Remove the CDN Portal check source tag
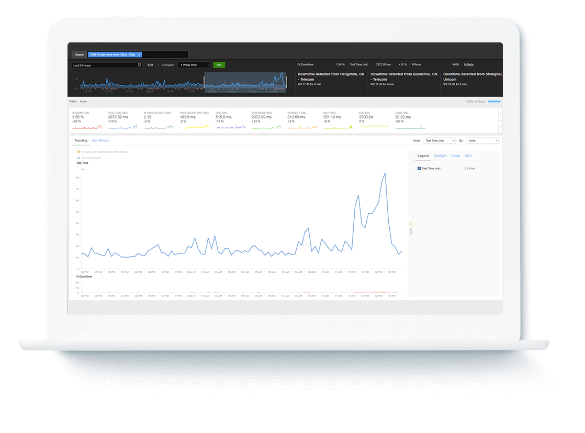 139,54
